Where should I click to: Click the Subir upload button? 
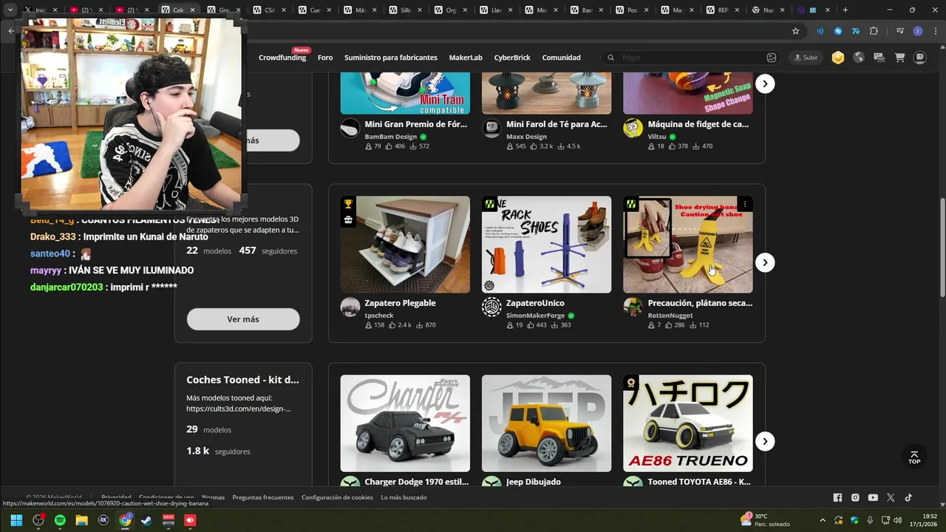tap(806, 58)
